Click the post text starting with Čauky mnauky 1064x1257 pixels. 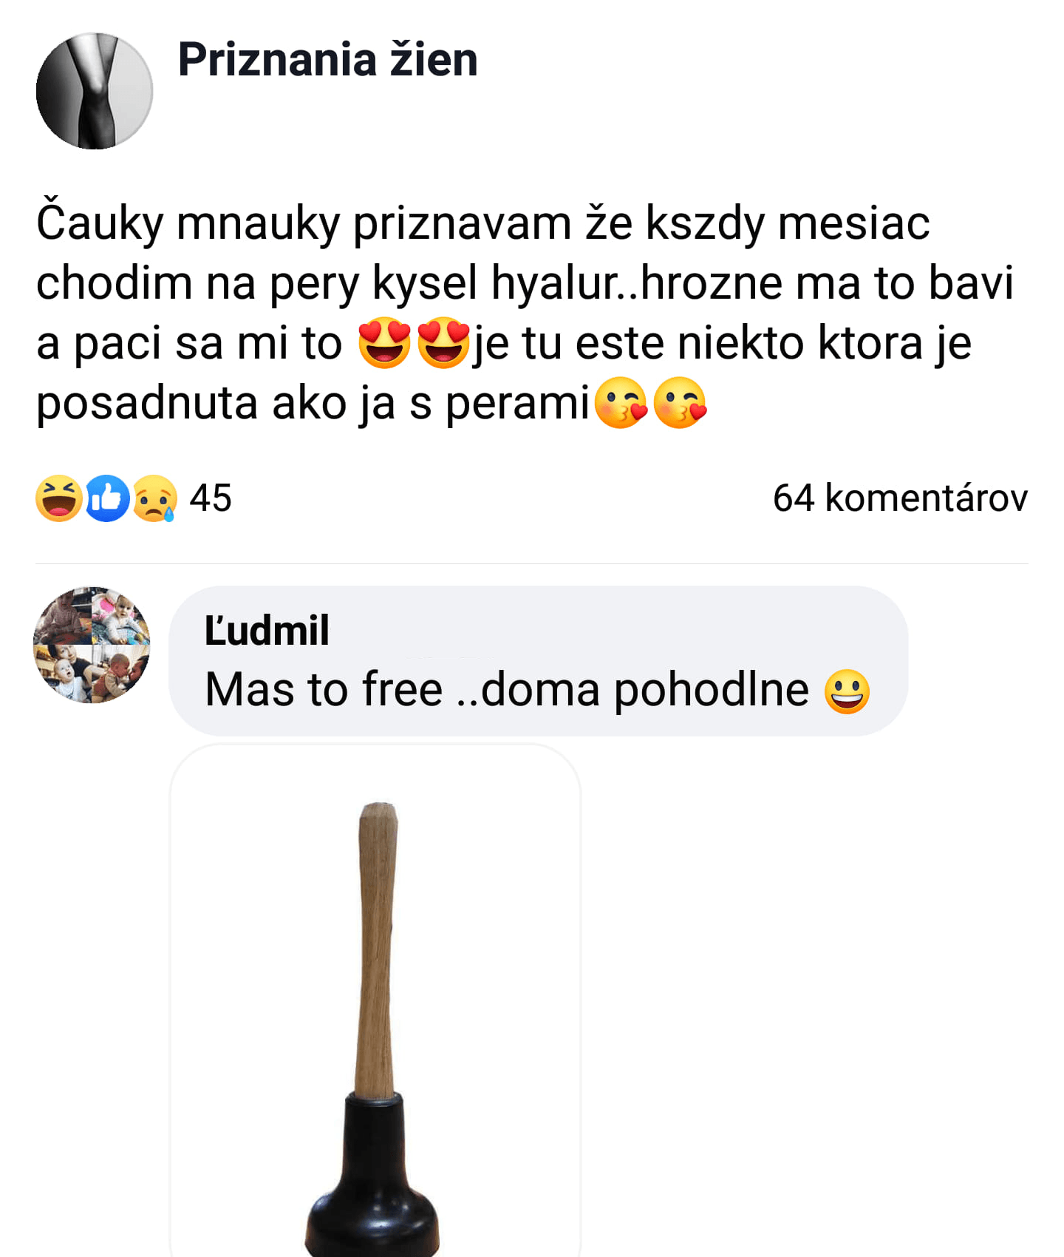(525, 312)
